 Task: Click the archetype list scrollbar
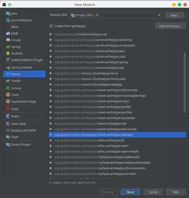click(x=185, y=82)
